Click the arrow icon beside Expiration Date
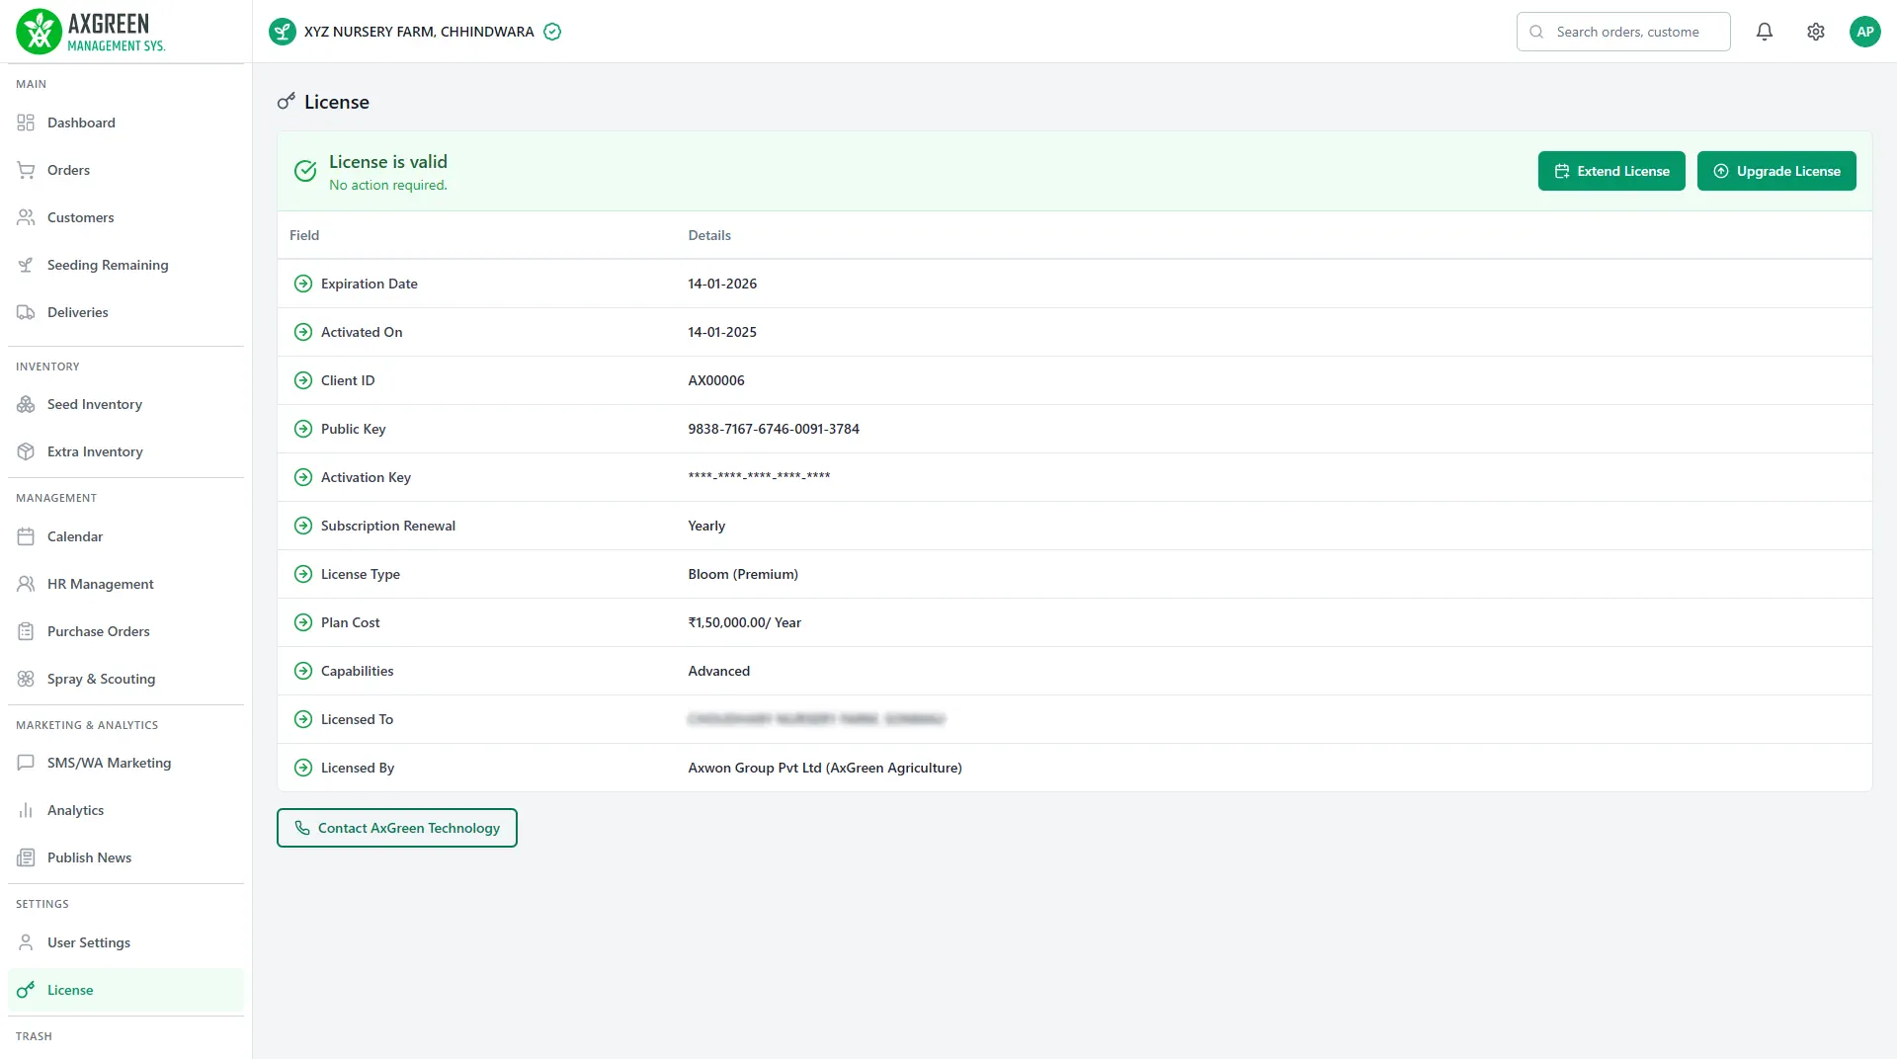Image resolution: width=1897 pixels, height=1059 pixels. coord(303,284)
